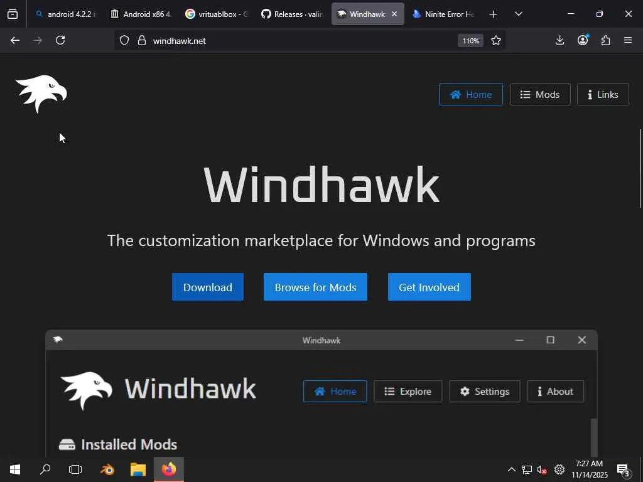The width and height of the screenshot is (643, 482).
Task: Switch to the GitHub Releases tab
Action: (x=292, y=14)
